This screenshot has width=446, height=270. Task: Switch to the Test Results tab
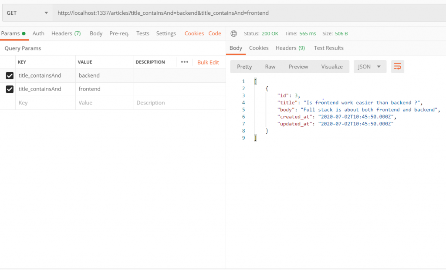[328, 48]
